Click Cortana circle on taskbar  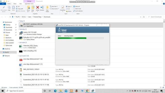click(x=45, y=91)
